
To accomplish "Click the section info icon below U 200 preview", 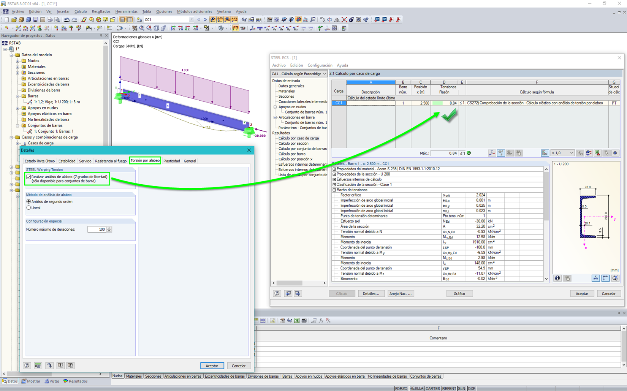I will point(557,278).
